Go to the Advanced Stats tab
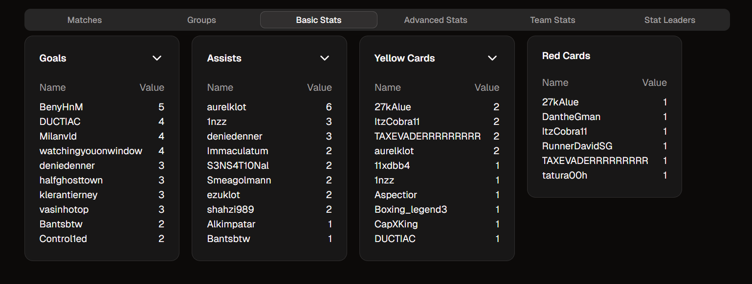Viewport: 752px width, 284px height. click(436, 20)
